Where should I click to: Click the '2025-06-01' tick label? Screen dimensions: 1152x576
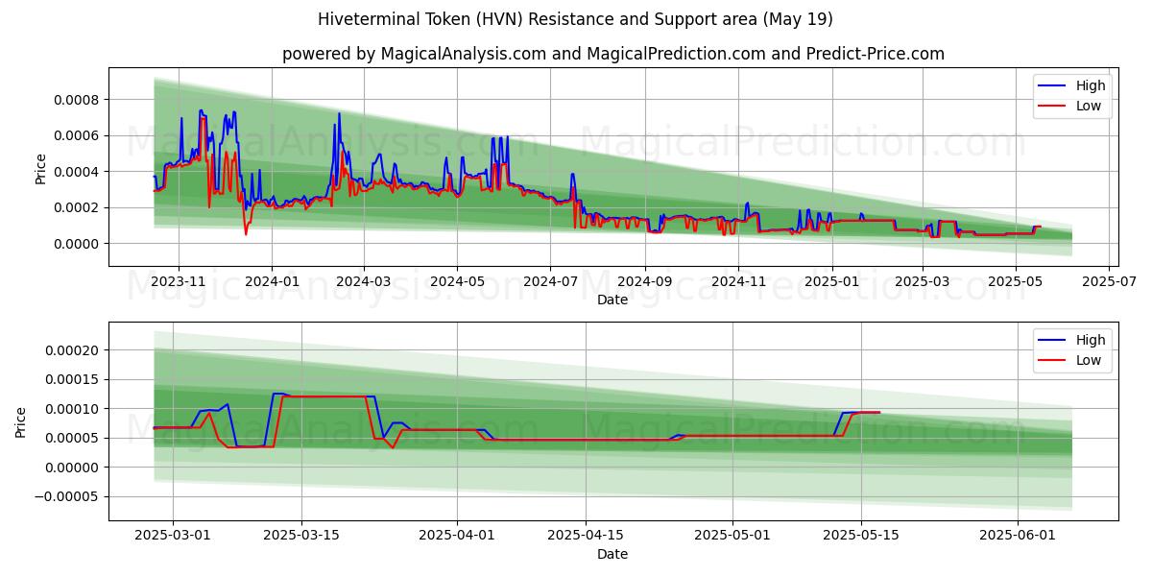[1017, 536]
